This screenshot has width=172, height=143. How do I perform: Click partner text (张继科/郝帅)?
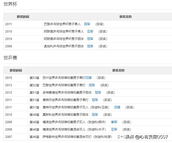(x=97, y=122)
